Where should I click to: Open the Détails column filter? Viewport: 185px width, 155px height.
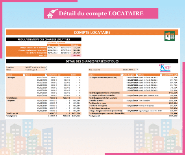click(x=161, y=75)
